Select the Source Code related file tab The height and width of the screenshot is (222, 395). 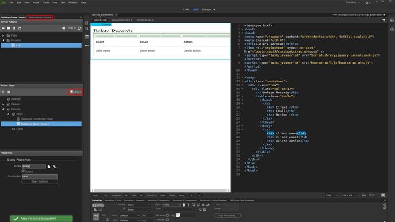(100, 20)
